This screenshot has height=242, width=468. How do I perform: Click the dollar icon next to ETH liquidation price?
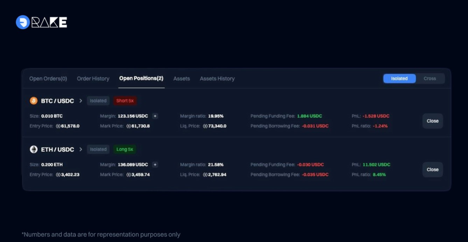pos(204,175)
